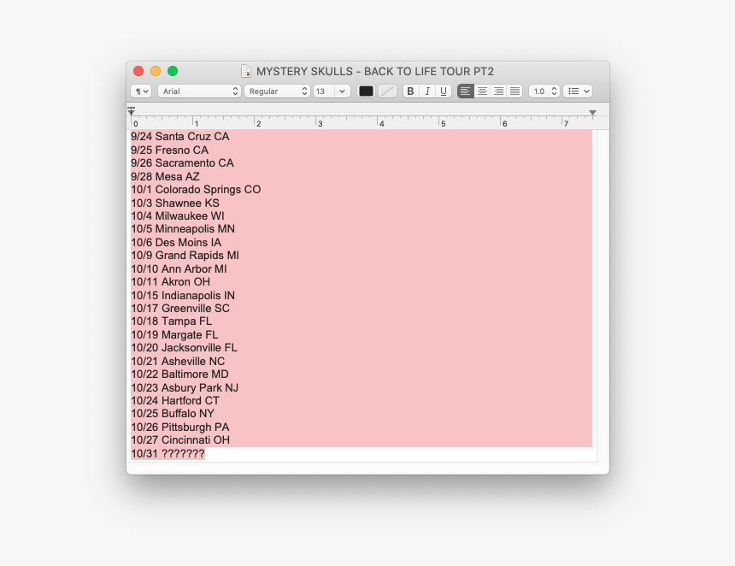735x566 pixels.
Task: Select justified text alignment
Action: point(514,91)
